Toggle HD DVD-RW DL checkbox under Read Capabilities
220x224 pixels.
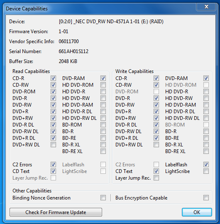click(x=103, y=118)
